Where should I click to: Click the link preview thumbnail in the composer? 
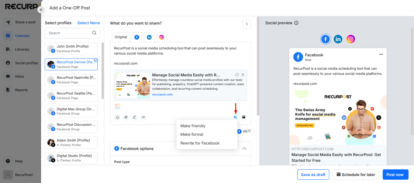point(133,85)
